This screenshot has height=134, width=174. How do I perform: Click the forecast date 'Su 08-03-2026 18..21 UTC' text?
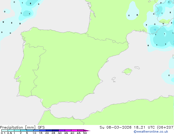[127, 127]
